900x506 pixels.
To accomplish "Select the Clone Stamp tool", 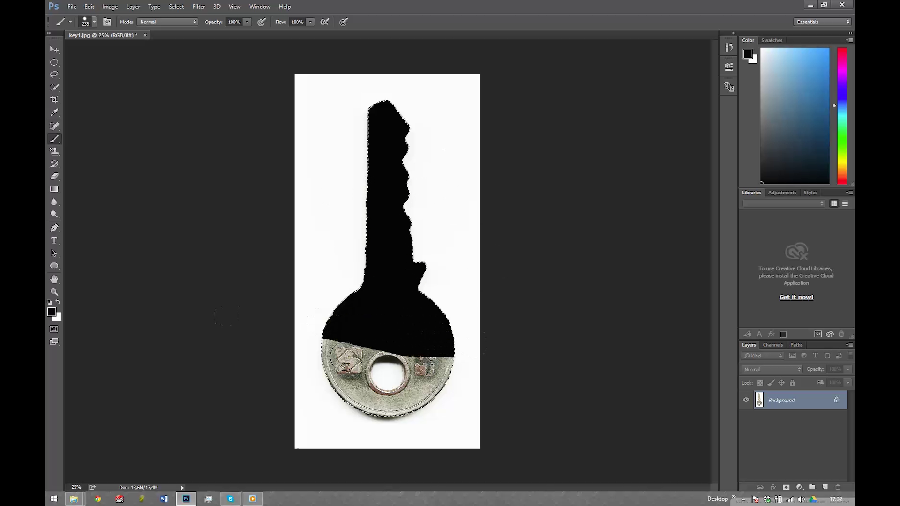I will [54, 151].
